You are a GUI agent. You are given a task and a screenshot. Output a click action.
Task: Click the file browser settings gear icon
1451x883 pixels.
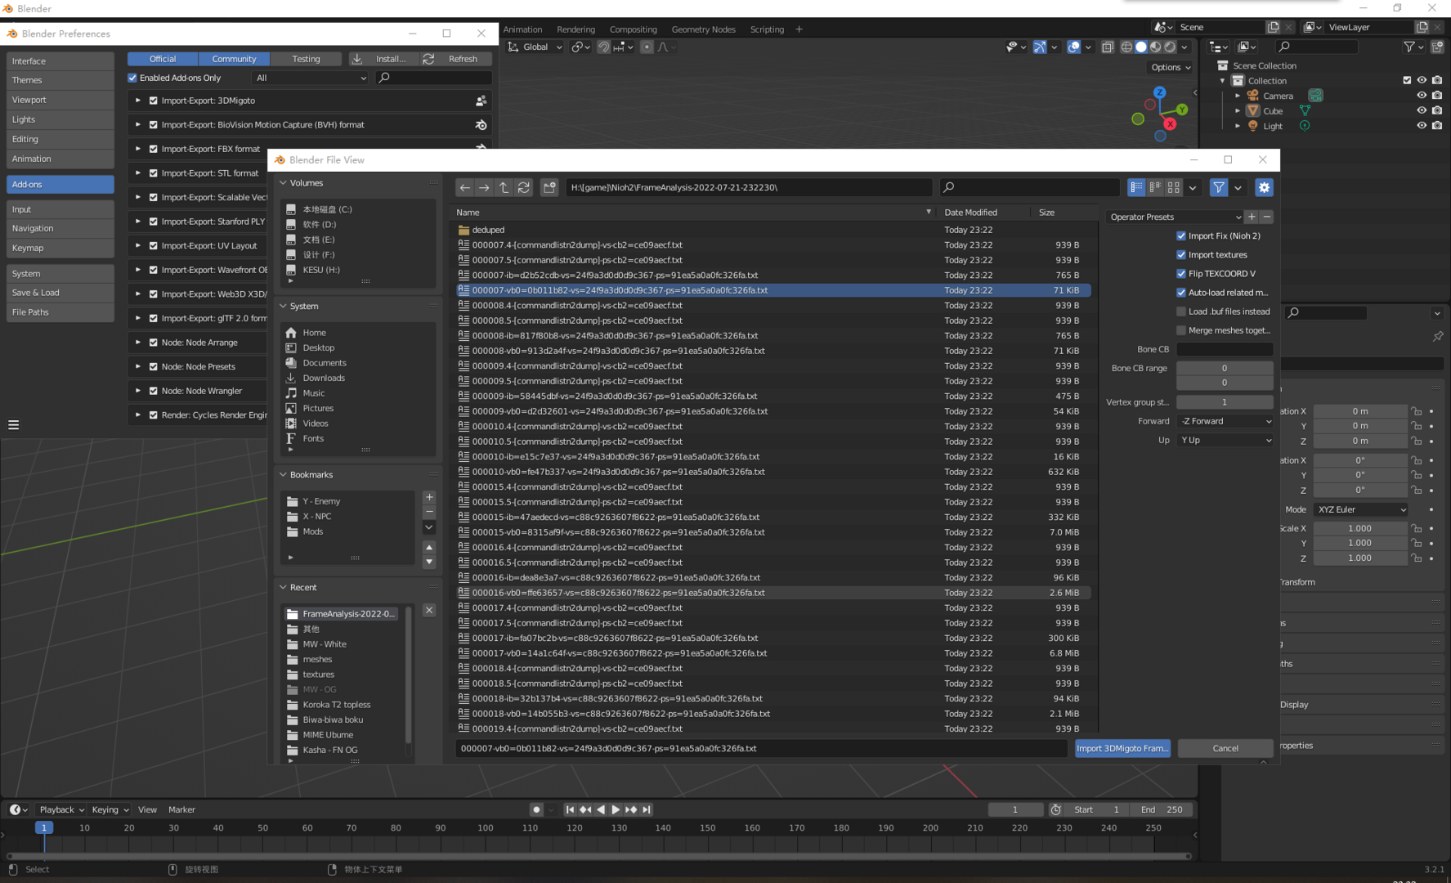coord(1264,187)
